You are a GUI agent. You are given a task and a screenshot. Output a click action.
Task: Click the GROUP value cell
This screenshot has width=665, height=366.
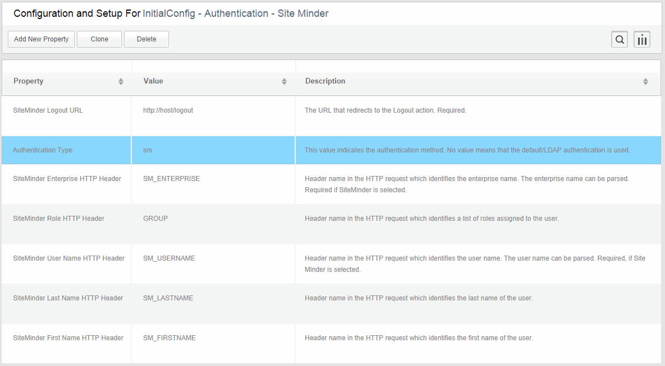pos(155,219)
